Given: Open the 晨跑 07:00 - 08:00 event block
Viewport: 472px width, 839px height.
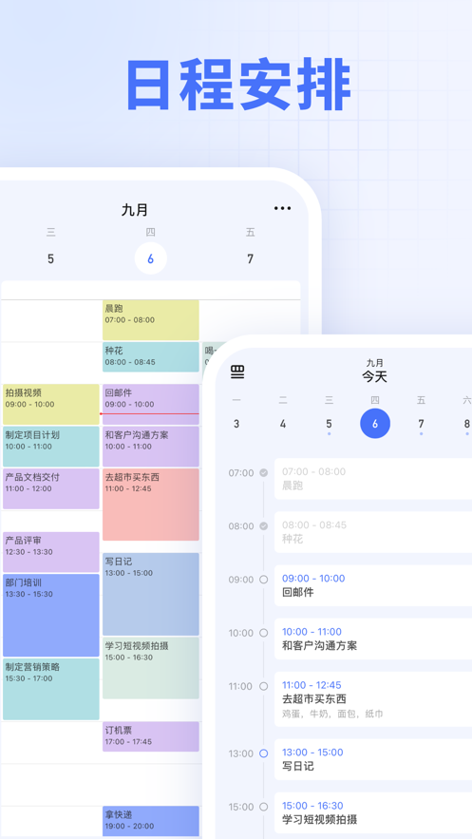Looking at the screenshot, I should point(151,320).
